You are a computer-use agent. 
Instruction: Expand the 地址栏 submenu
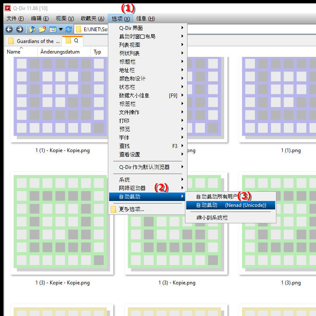click(147, 70)
